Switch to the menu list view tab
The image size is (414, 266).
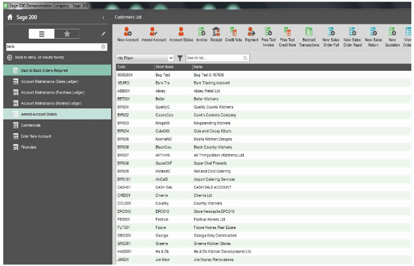coord(41,34)
